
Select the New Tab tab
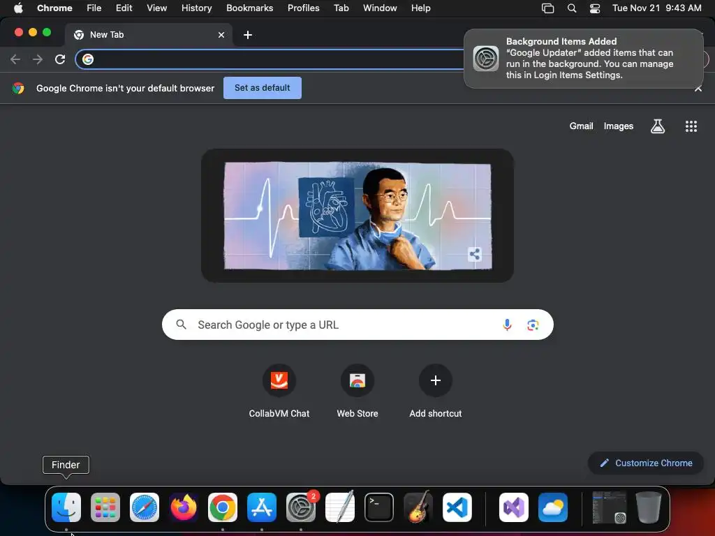click(x=149, y=35)
